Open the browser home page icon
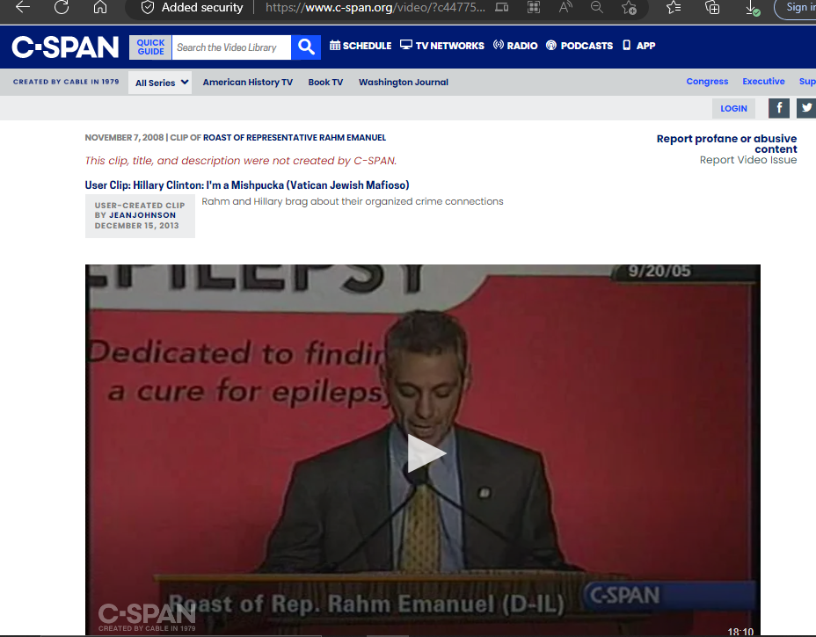816x637 pixels. point(100,7)
